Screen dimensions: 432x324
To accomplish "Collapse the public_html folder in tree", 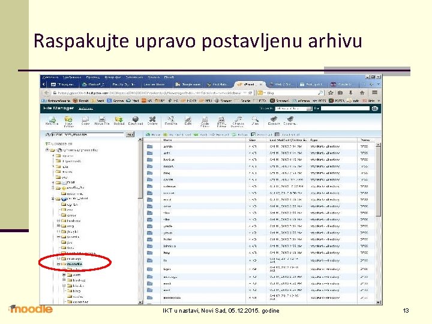I will [x=53, y=199].
